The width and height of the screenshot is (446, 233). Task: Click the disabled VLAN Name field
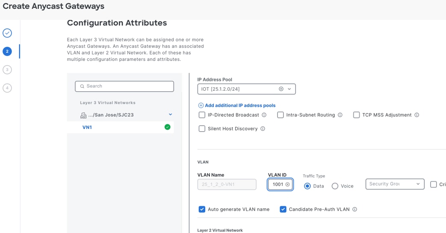[x=227, y=184]
